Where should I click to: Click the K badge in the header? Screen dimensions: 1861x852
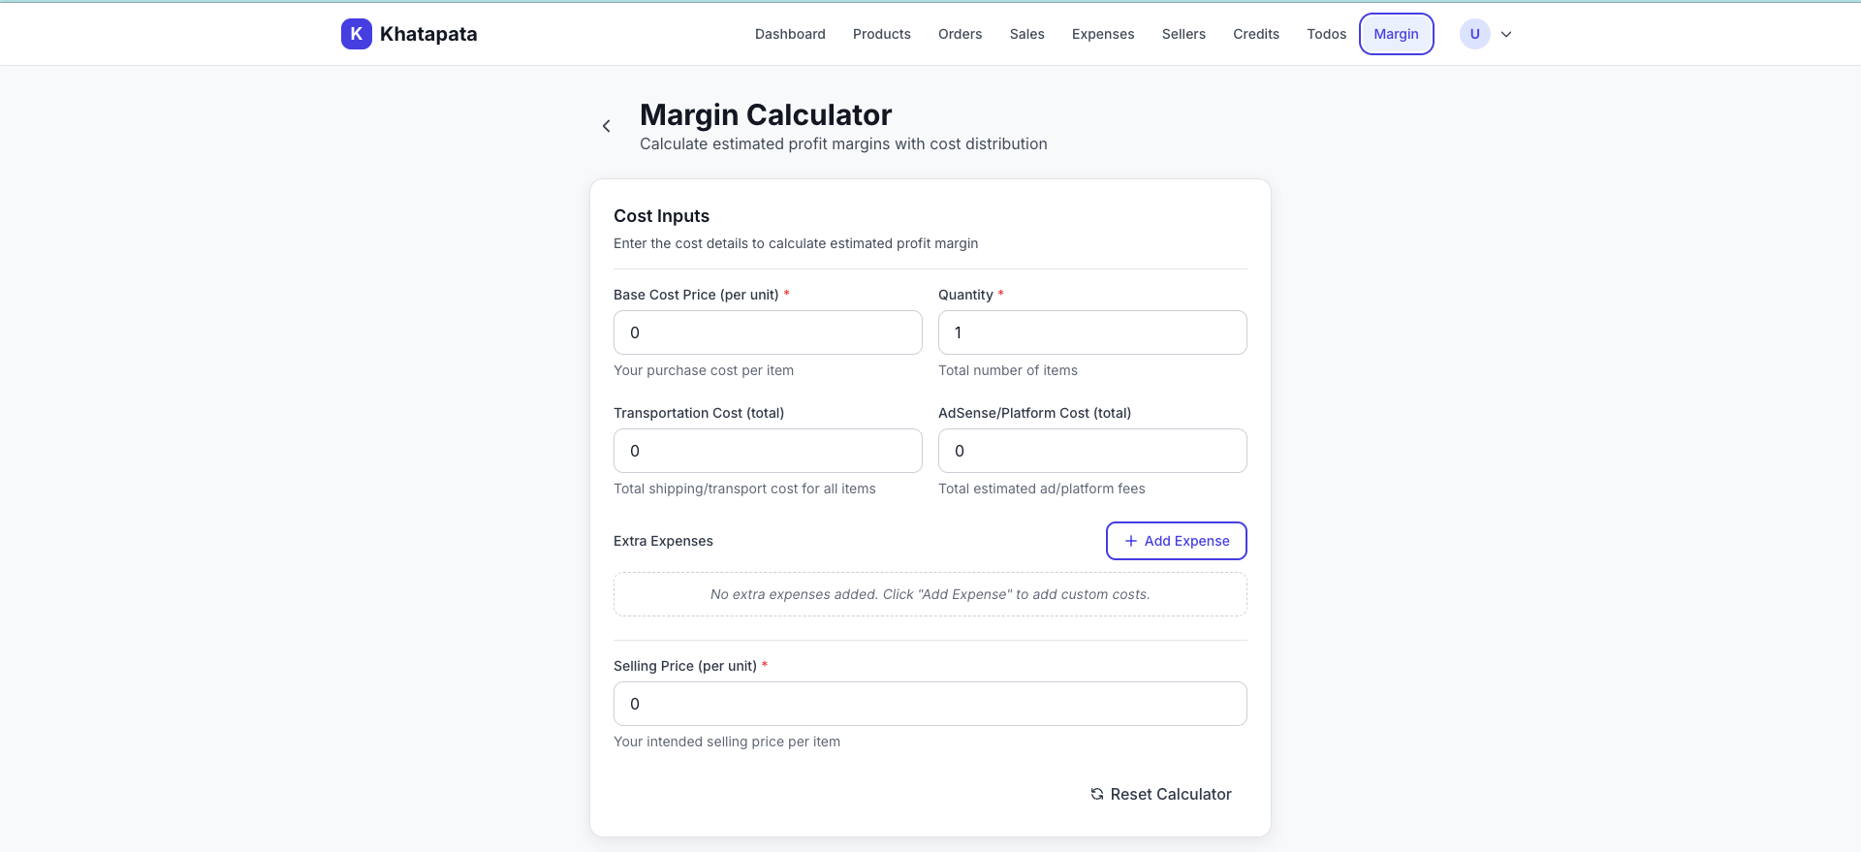pyautogui.click(x=356, y=33)
